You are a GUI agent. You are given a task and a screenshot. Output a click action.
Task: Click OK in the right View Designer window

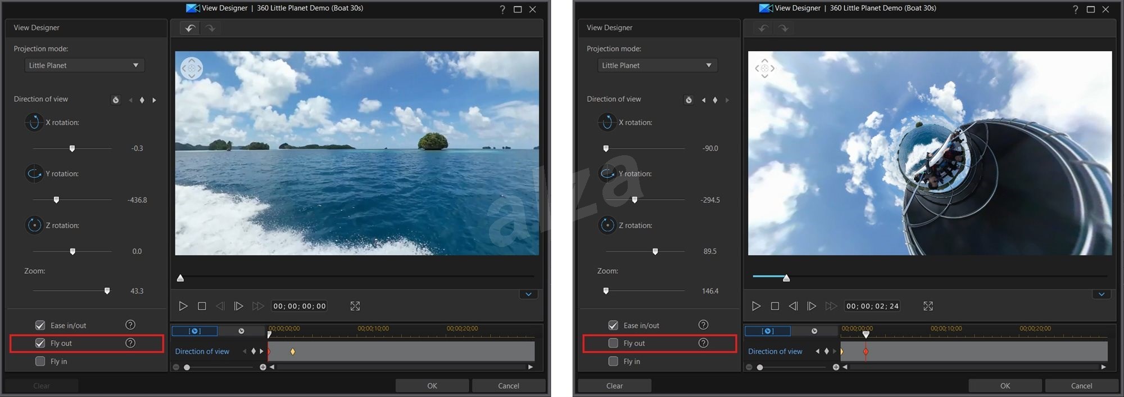[x=1005, y=386]
